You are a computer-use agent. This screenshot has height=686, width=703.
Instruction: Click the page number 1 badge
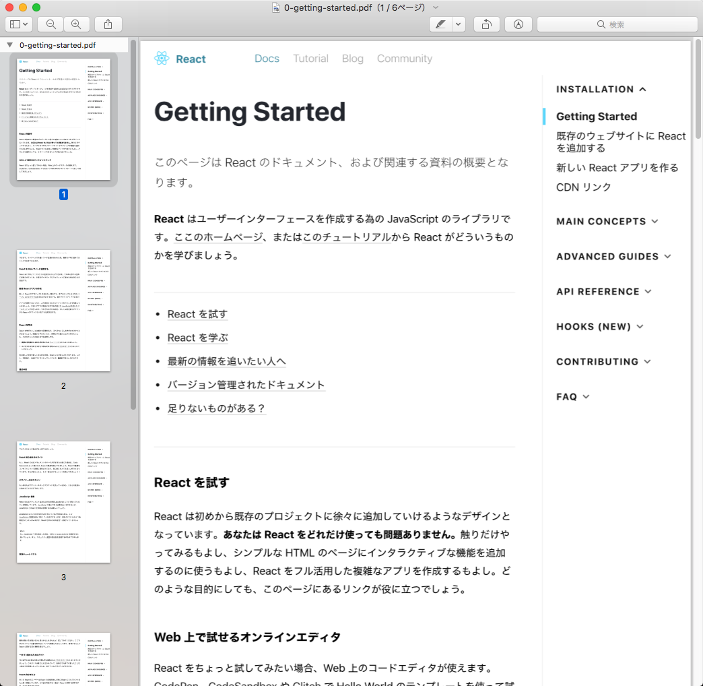[x=63, y=194]
